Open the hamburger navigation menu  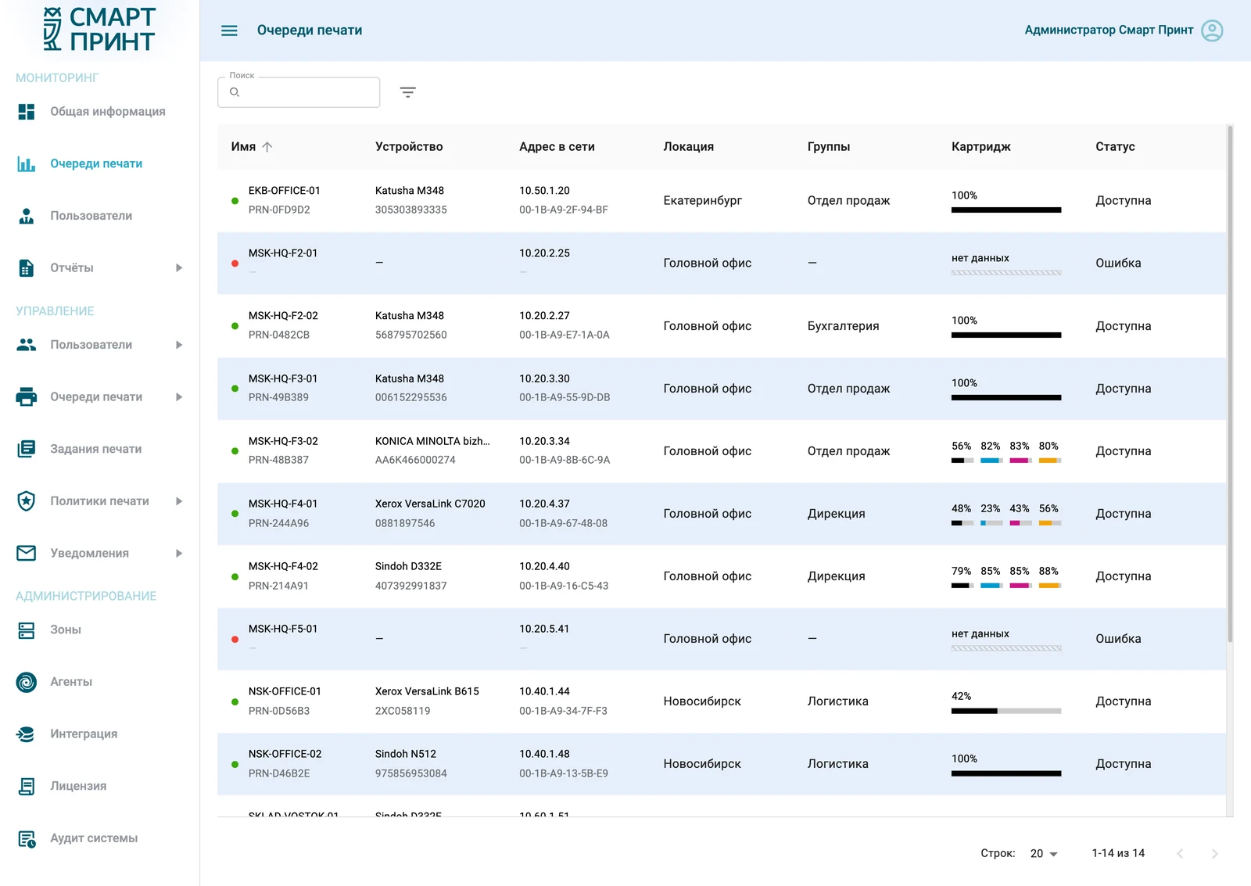[229, 30]
